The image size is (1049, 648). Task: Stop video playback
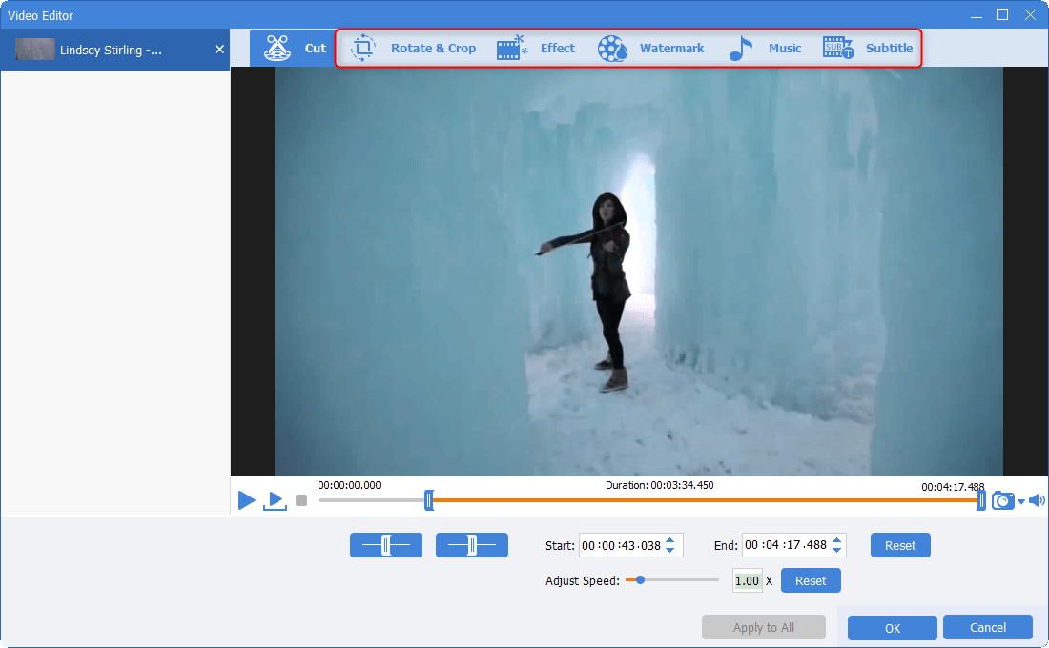tap(301, 500)
